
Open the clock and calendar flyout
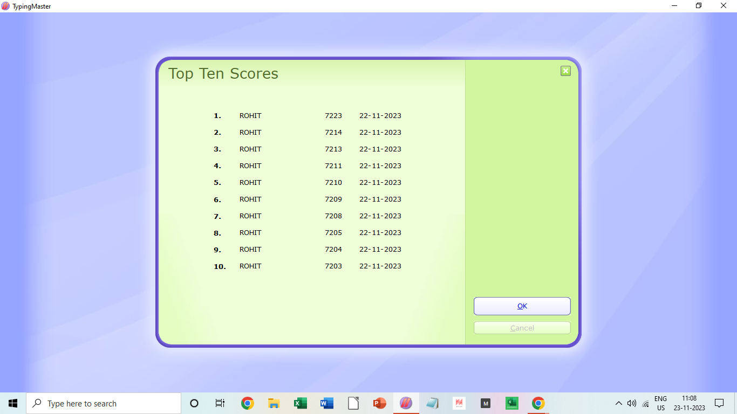tap(689, 403)
